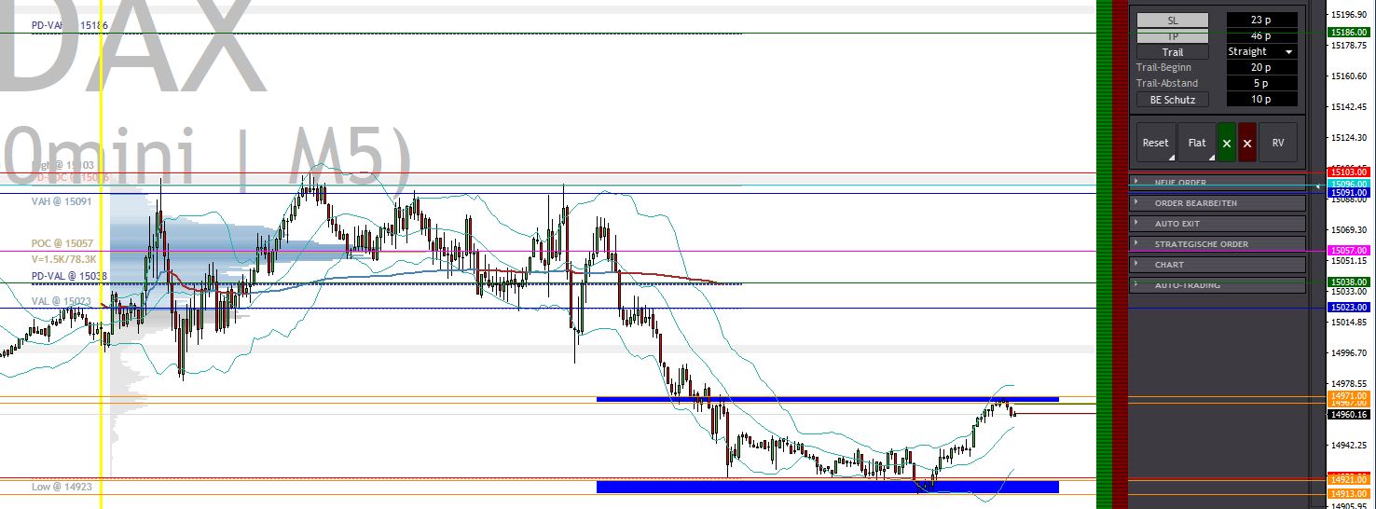The height and width of the screenshot is (509, 1376).
Task: Expand the AUTO EXIT section
Action: pyautogui.click(x=1218, y=223)
